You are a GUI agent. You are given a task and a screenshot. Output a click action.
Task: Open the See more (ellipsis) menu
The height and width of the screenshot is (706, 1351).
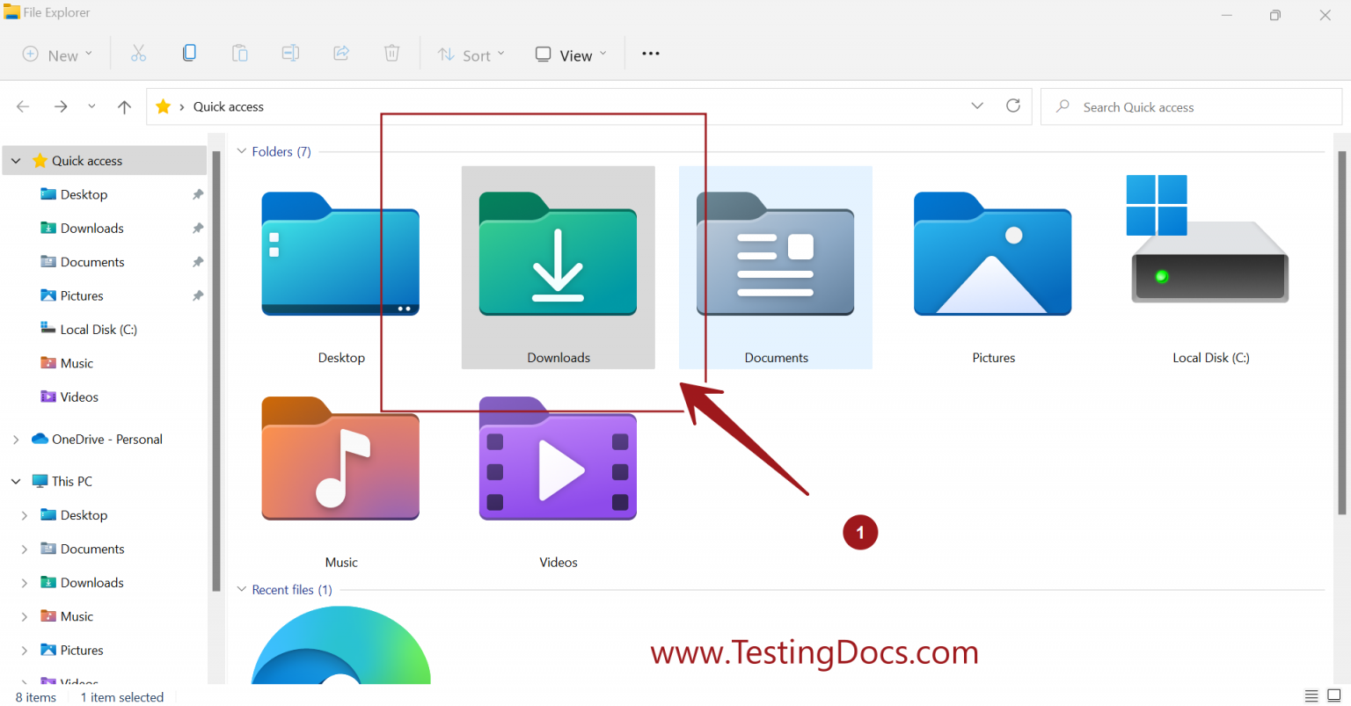(650, 54)
